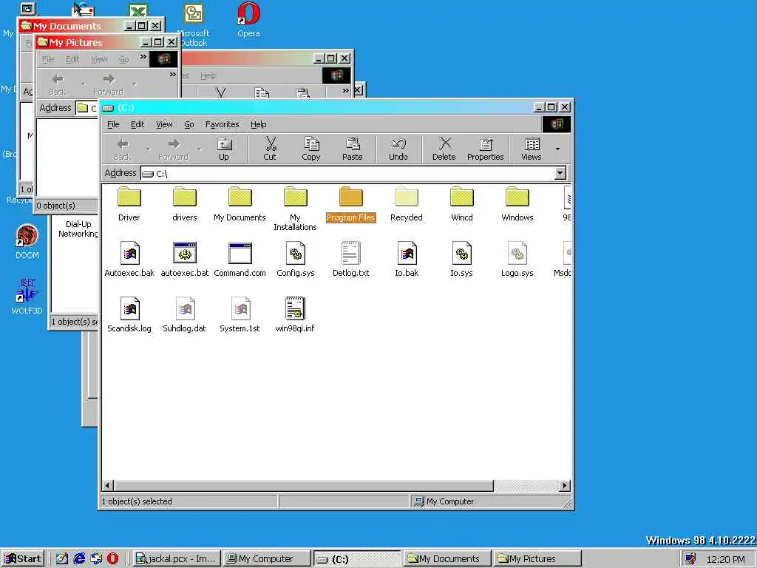Screen dimensions: 757x568
Task: Select the Suhdlog.dat file
Action: click(x=184, y=315)
